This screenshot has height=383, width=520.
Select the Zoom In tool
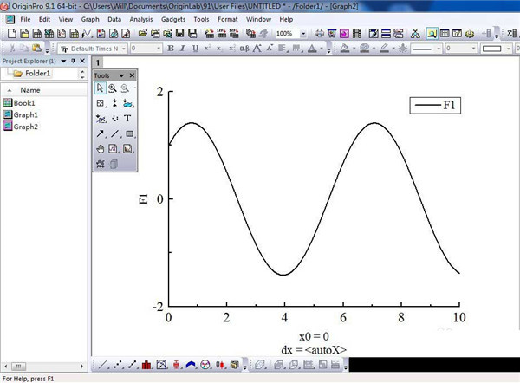click(x=113, y=88)
